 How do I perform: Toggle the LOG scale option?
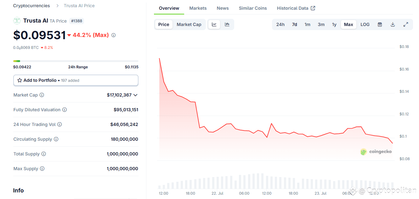click(365, 24)
